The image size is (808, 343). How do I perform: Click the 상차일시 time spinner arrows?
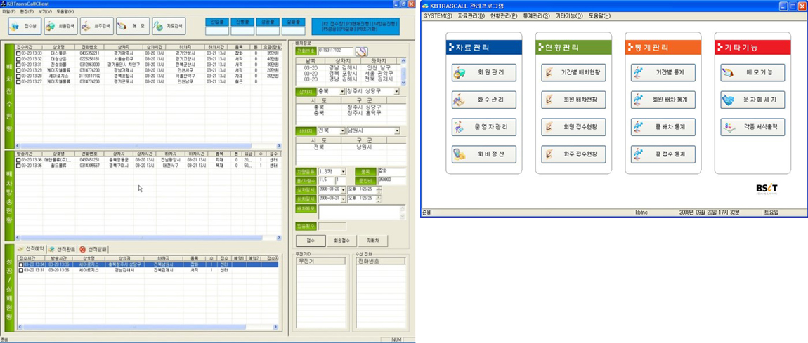379,190
